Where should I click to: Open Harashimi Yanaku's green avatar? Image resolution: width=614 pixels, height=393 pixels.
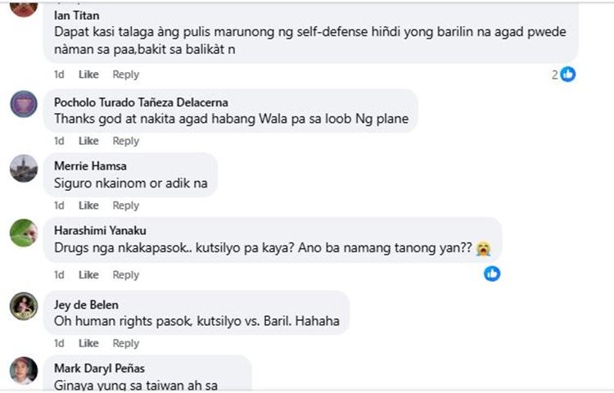pyautogui.click(x=24, y=233)
